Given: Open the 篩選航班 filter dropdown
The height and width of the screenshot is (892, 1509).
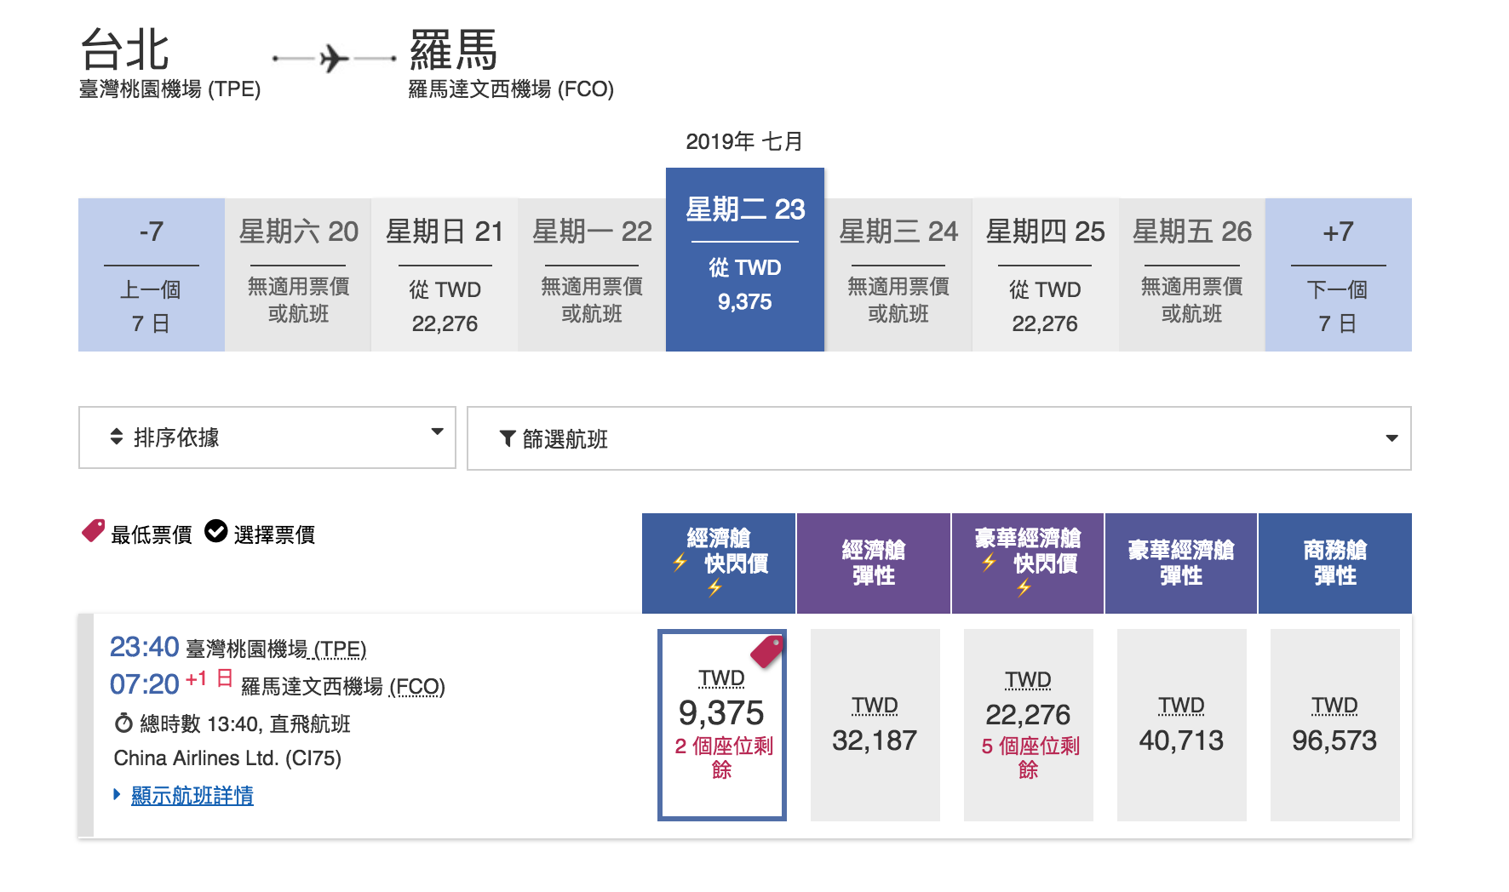Looking at the screenshot, I should (939, 438).
